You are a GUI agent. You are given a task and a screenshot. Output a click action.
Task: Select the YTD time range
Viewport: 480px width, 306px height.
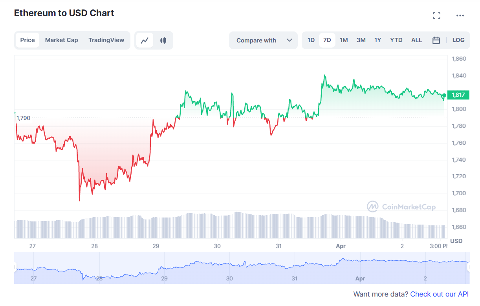(x=396, y=40)
